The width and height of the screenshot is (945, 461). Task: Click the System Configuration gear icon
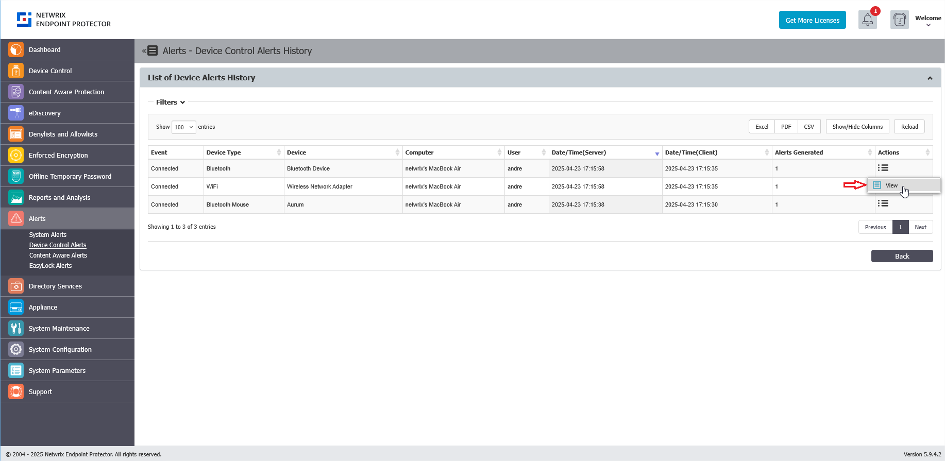[x=16, y=349]
